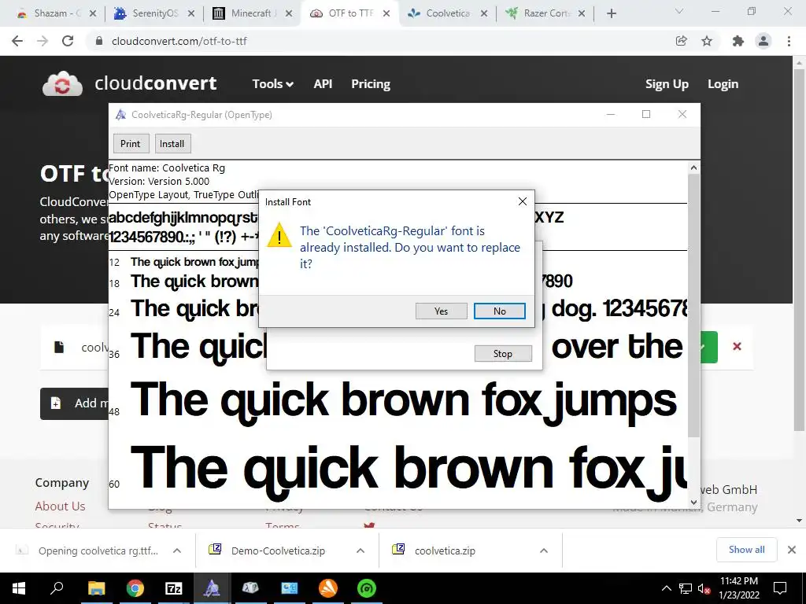
Task: Close the Shazam tab
Action: (x=93, y=13)
